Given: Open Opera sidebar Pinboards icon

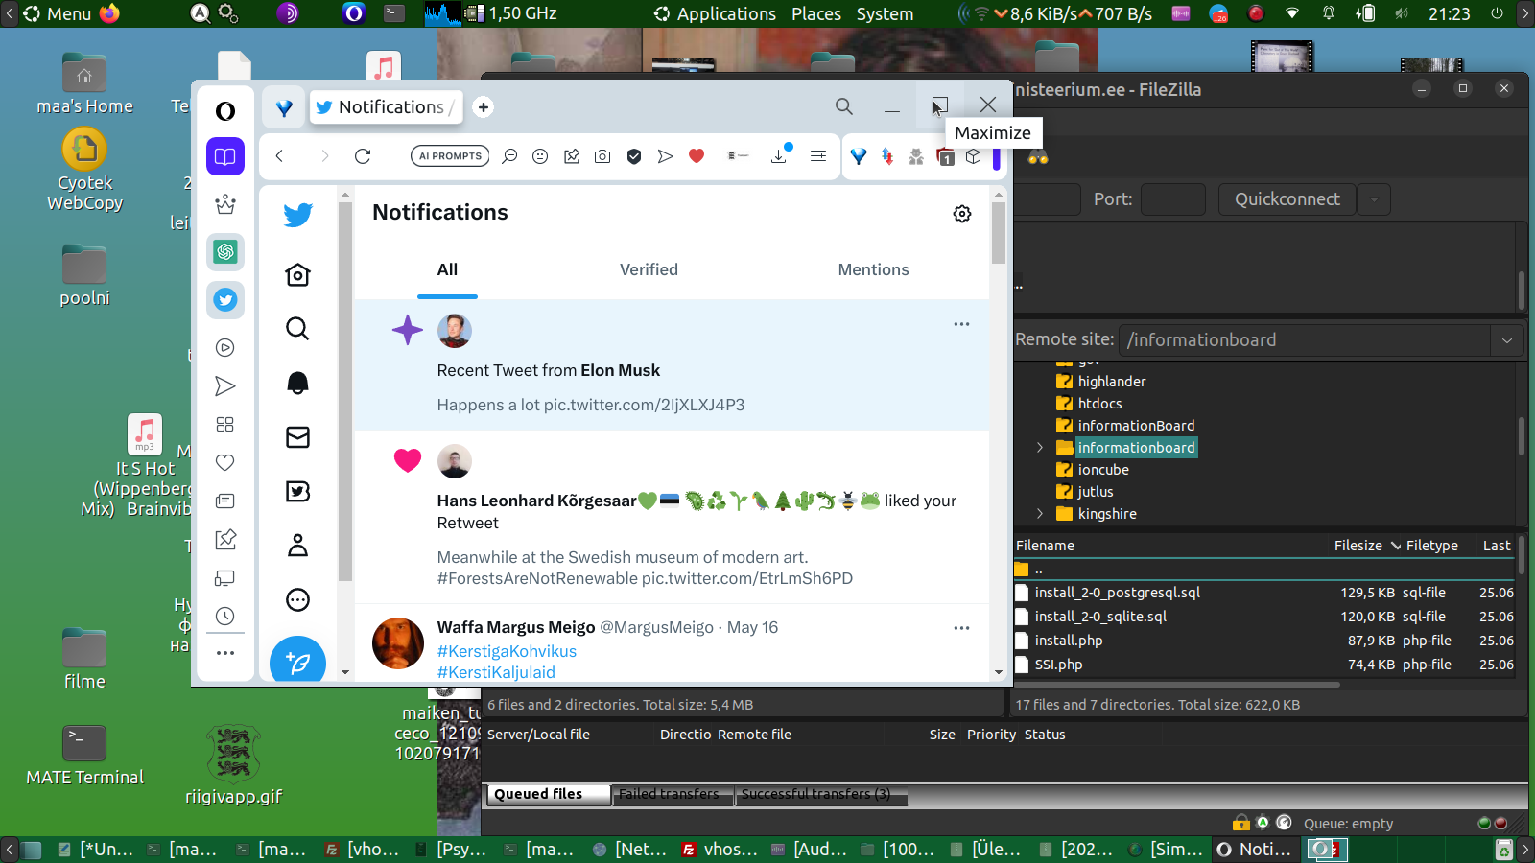Looking at the screenshot, I should point(225,540).
